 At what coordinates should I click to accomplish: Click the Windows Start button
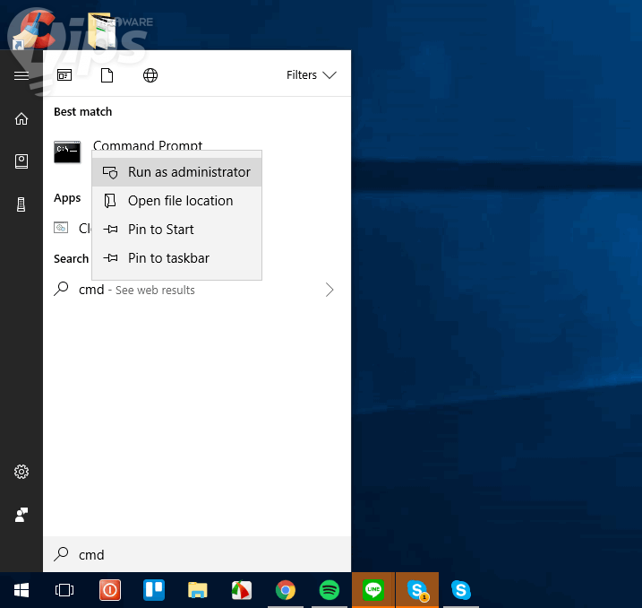point(21,590)
